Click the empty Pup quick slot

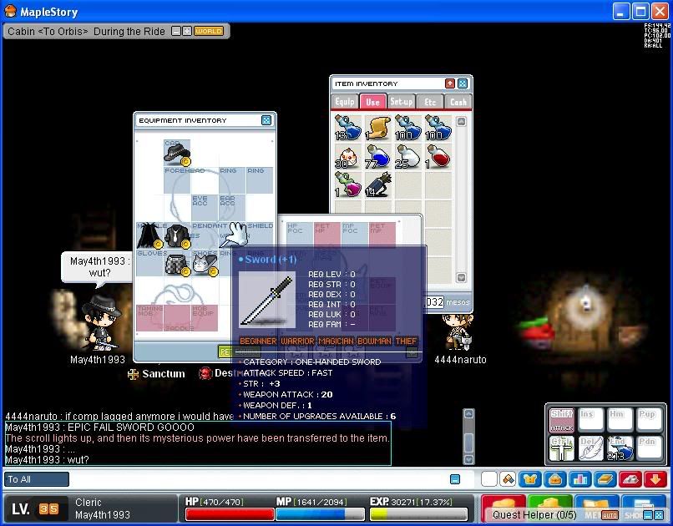pyautogui.click(x=649, y=420)
